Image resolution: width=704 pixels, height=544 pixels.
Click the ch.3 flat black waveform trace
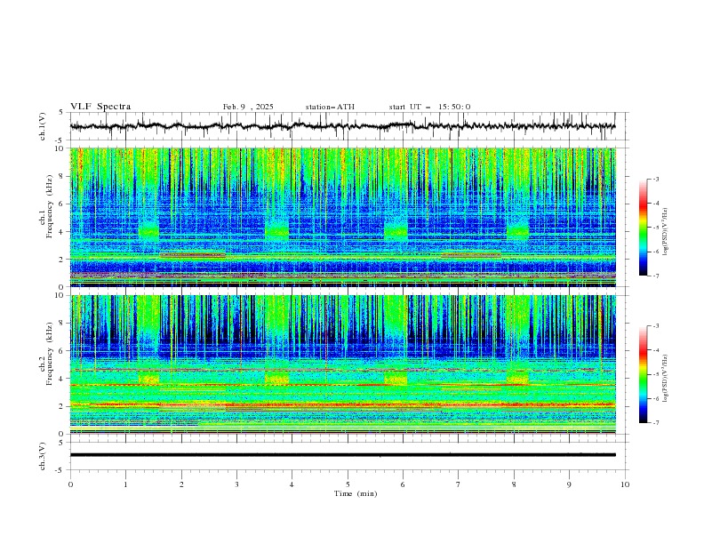click(x=343, y=455)
